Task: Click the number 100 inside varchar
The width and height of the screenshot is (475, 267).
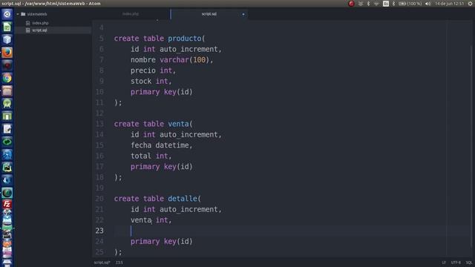Action: [x=200, y=60]
